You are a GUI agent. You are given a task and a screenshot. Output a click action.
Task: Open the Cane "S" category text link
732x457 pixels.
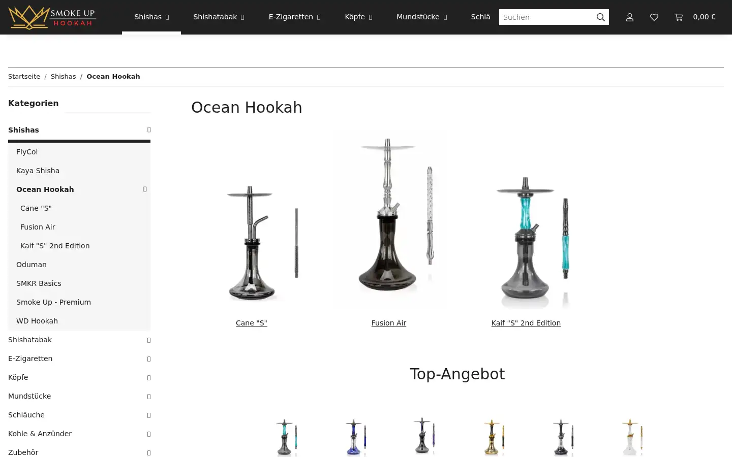click(252, 323)
